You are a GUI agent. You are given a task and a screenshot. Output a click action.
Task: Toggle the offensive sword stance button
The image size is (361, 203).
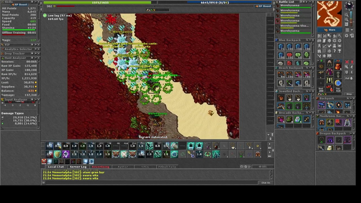[x=347, y=67]
